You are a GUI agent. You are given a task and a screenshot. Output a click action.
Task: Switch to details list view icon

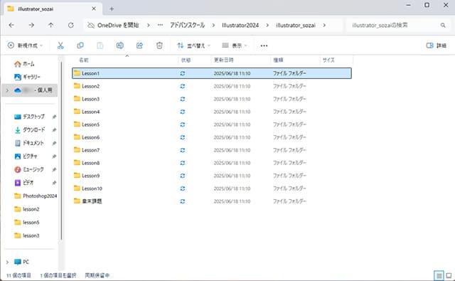pyautogui.click(x=439, y=275)
